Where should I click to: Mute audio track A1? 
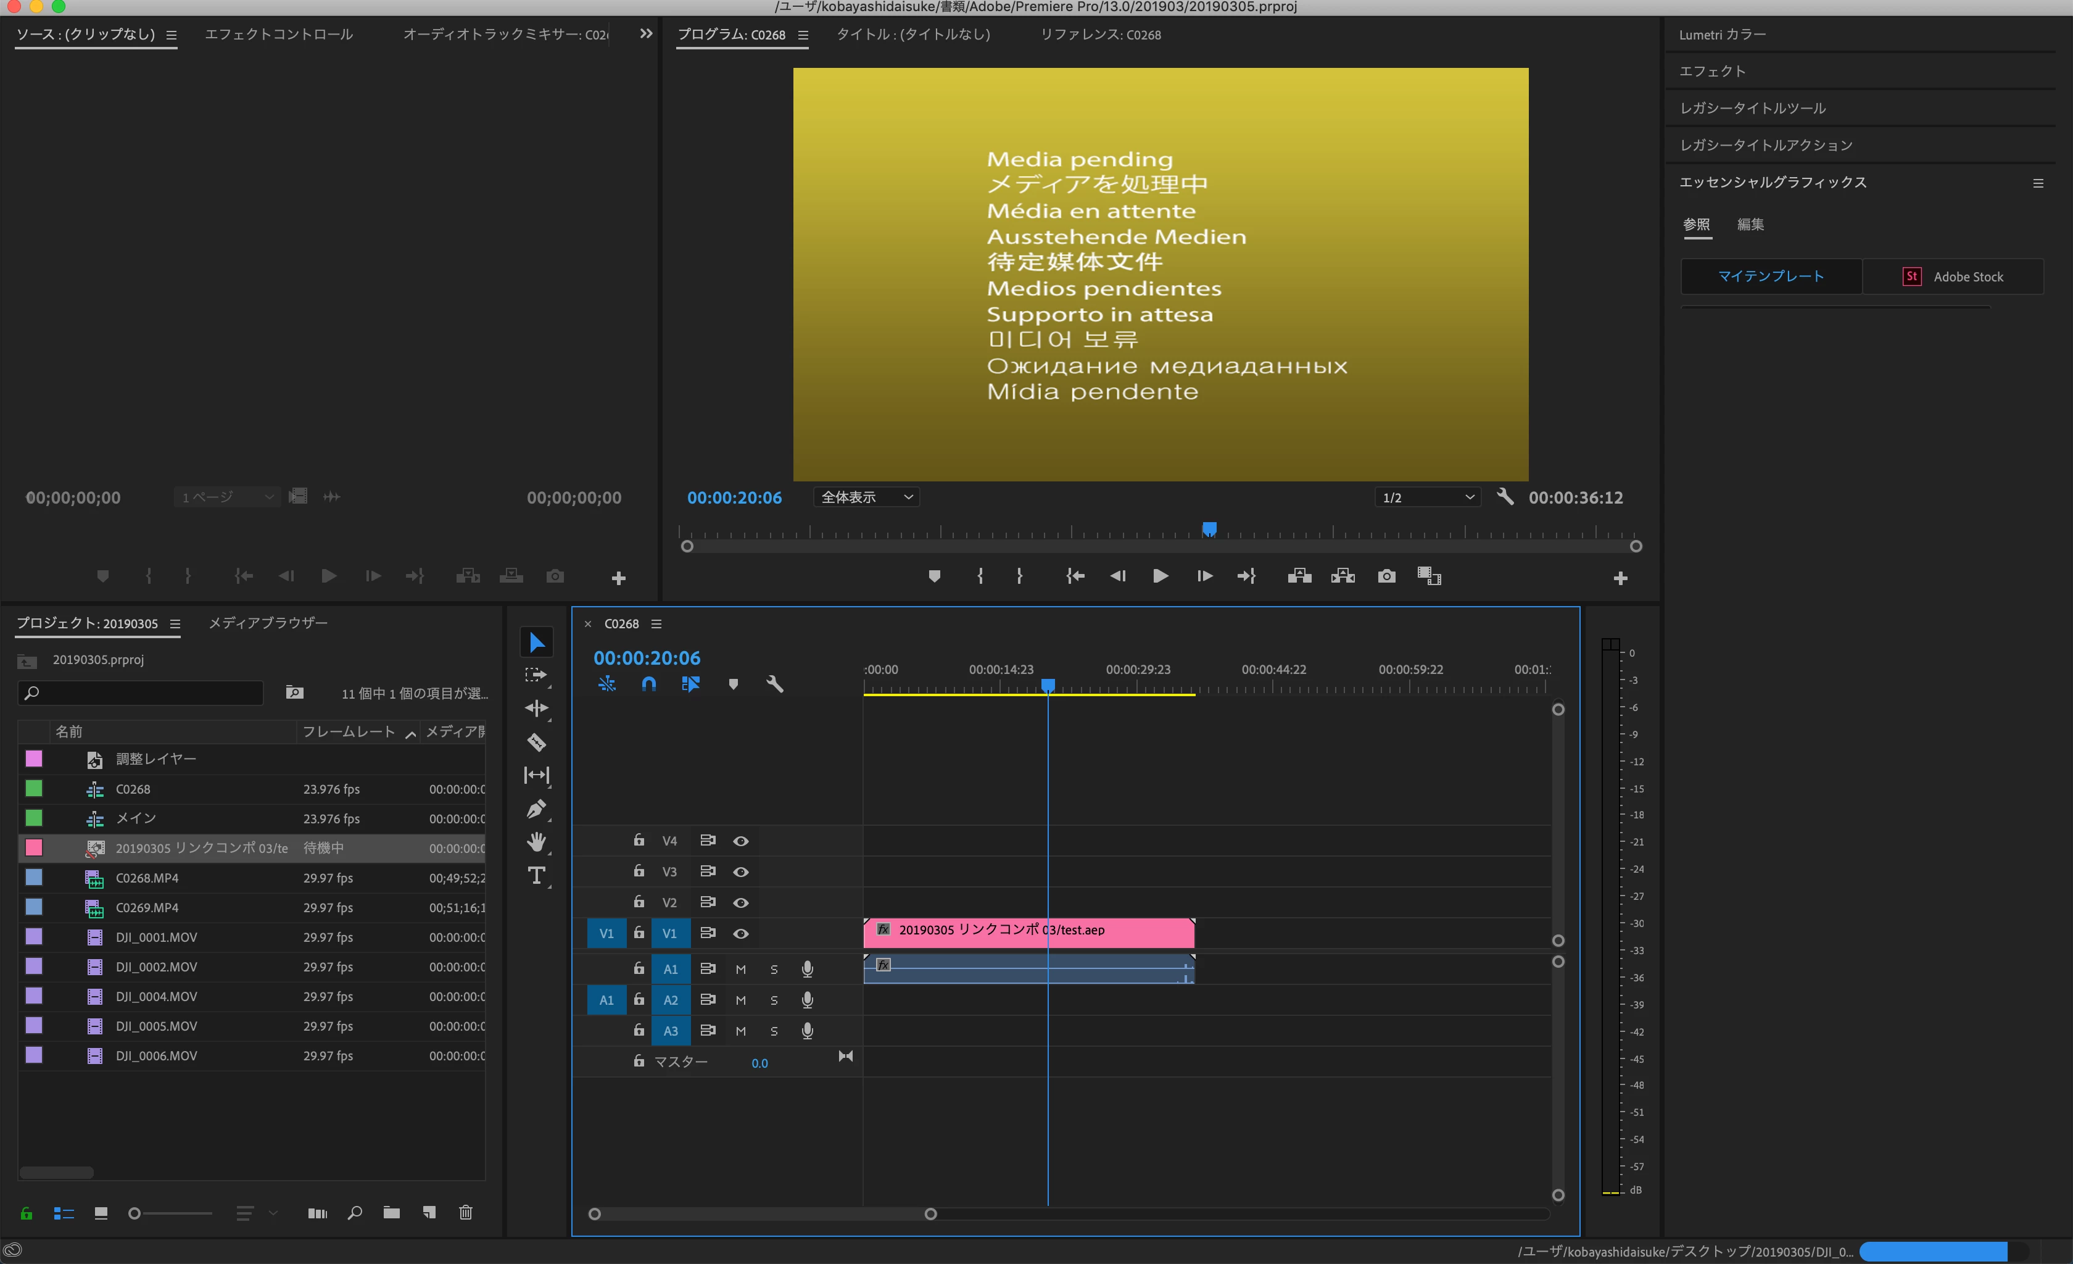click(740, 970)
